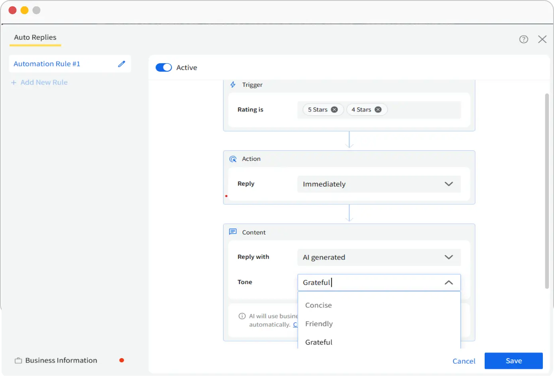The image size is (554, 378).
Task: Click the Content speech bubble icon
Action: pos(233,232)
